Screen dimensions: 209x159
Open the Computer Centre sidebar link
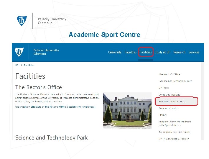click(168, 108)
